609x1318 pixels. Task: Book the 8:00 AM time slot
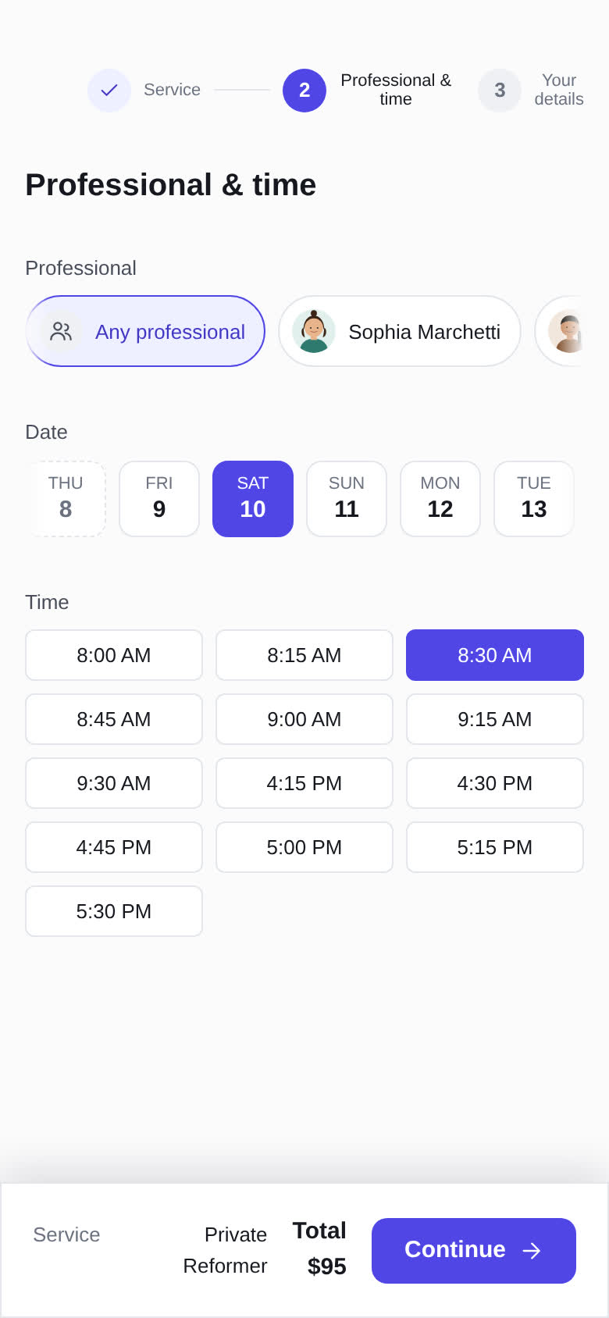point(114,655)
